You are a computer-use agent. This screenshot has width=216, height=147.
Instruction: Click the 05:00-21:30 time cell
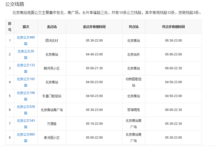click(94, 68)
